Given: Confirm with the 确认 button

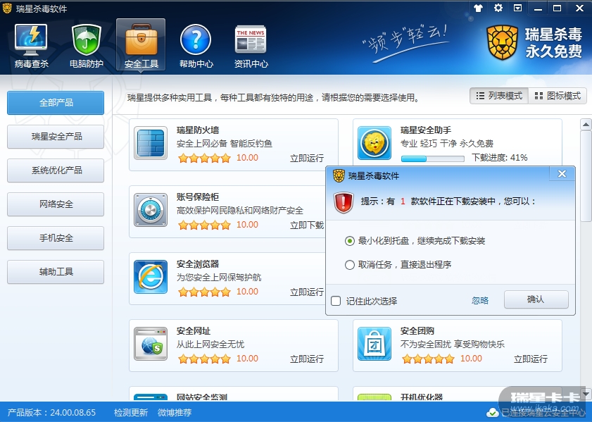Looking at the screenshot, I should pos(536,299).
